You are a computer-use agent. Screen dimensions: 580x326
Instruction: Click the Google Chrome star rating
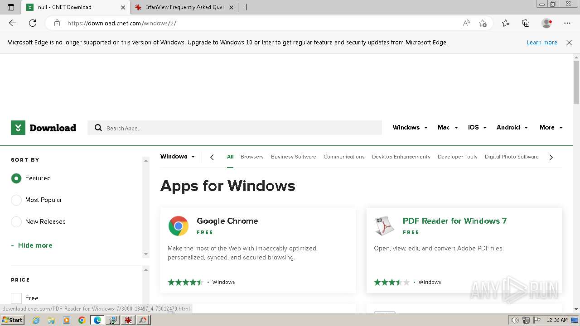(185, 282)
